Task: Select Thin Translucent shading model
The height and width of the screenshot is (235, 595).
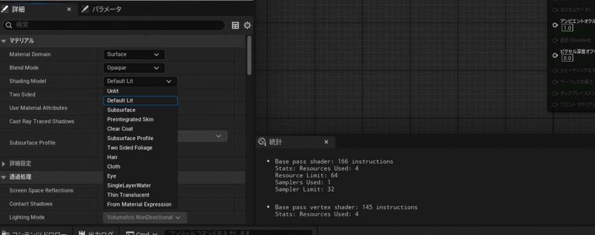Action: coord(141,195)
